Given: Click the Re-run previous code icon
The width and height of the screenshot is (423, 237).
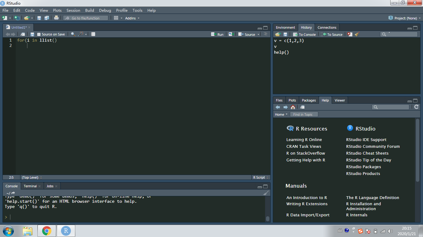Looking at the screenshot, I should (231, 34).
